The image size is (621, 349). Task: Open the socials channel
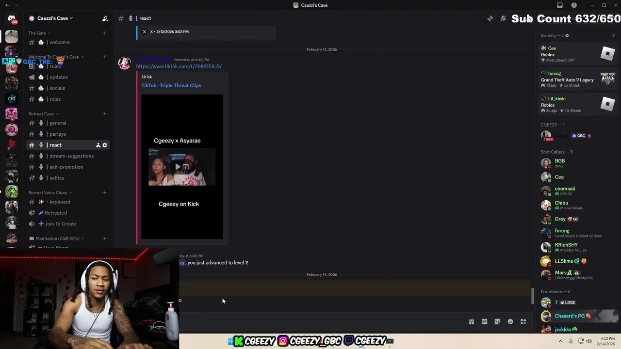[68, 88]
